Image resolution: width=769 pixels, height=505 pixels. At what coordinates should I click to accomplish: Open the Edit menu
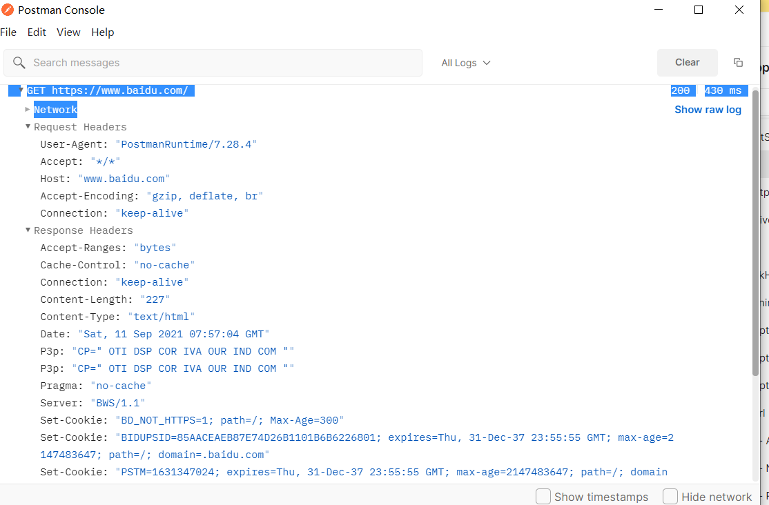[x=37, y=32]
